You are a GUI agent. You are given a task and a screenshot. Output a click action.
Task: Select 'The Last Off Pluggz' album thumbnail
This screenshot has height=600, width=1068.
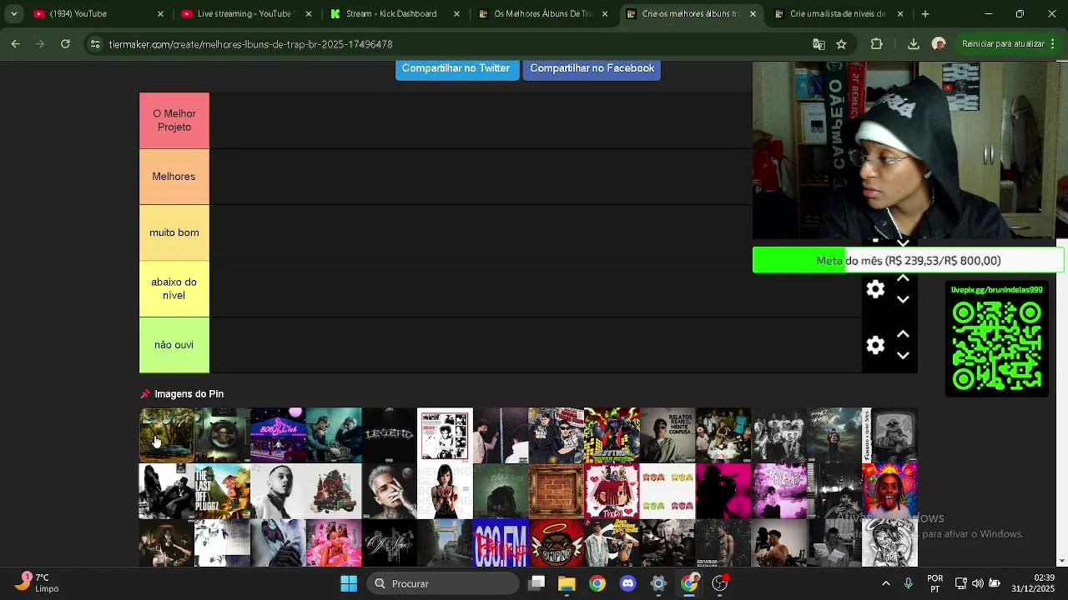click(223, 491)
